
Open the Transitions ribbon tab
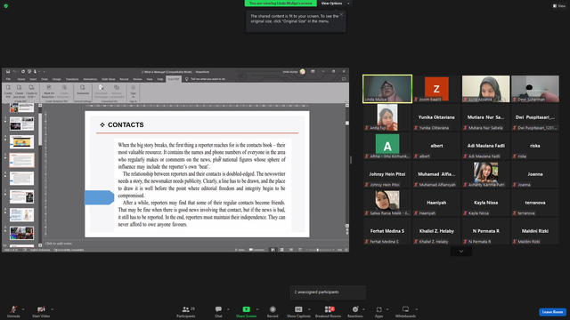tap(72, 79)
